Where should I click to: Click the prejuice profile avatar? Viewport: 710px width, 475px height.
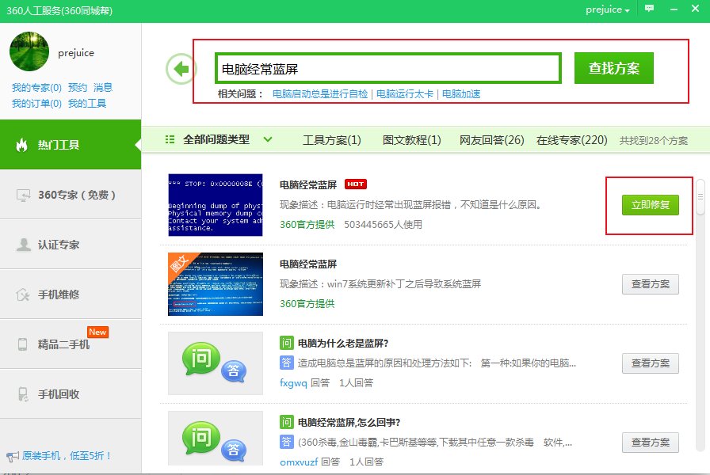(x=29, y=51)
